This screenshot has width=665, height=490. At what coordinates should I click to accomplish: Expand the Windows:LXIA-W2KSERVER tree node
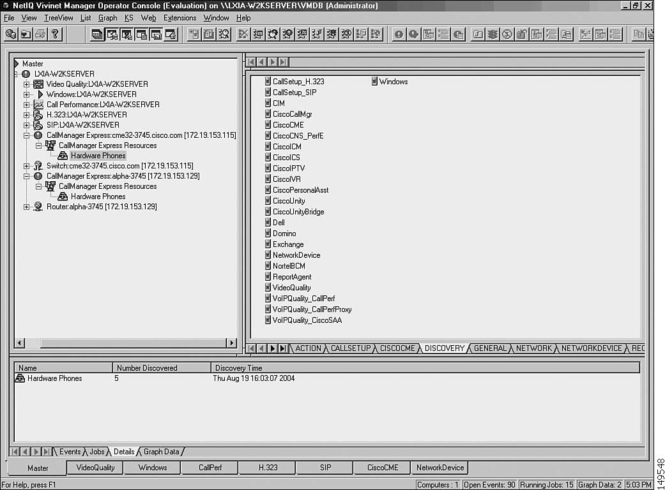click(26, 94)
